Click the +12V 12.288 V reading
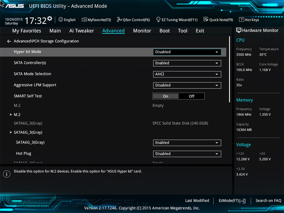 243,159
